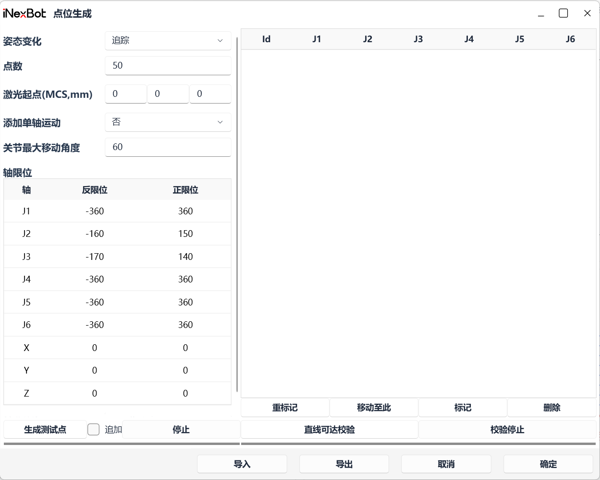Select J2 negative limit cell -160
The image size is (600, 480).
(95, 234)
